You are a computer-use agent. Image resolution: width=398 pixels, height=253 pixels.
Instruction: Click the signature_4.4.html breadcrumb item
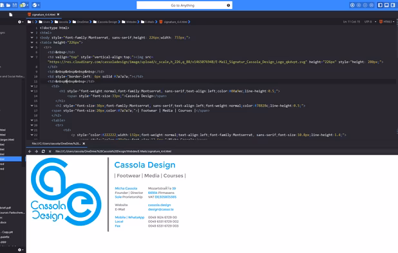pos(174,22)
